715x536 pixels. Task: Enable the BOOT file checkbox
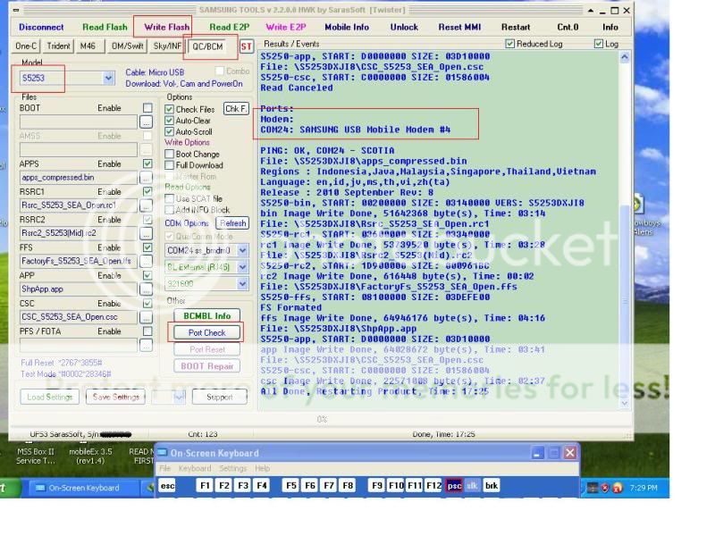(147, 108)
